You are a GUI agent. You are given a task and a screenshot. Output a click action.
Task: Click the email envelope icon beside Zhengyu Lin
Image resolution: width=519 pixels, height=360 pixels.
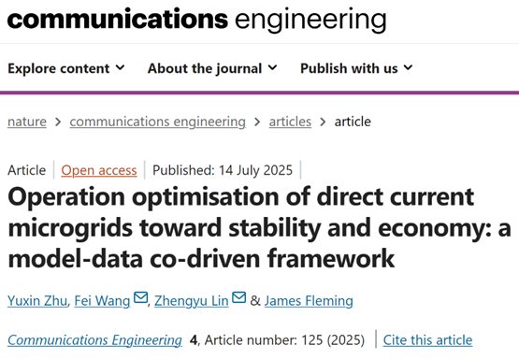tap(239, 297)
